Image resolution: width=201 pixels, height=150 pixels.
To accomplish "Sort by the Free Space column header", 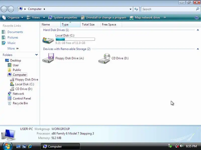I will (111, 24).
